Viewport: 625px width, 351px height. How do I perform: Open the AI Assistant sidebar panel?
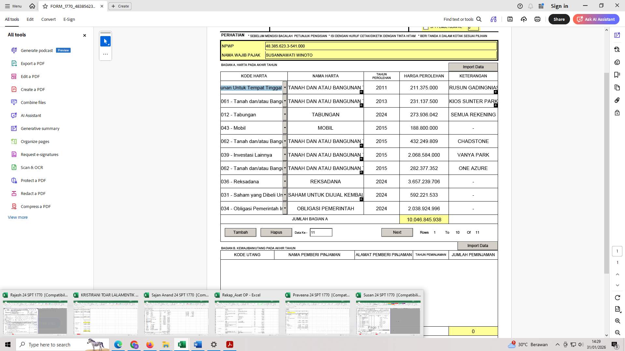[x=617, y=35]
